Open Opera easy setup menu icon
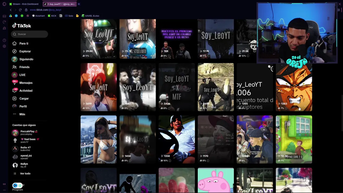This screenshot has width=343, height=193. click(339, 10)
